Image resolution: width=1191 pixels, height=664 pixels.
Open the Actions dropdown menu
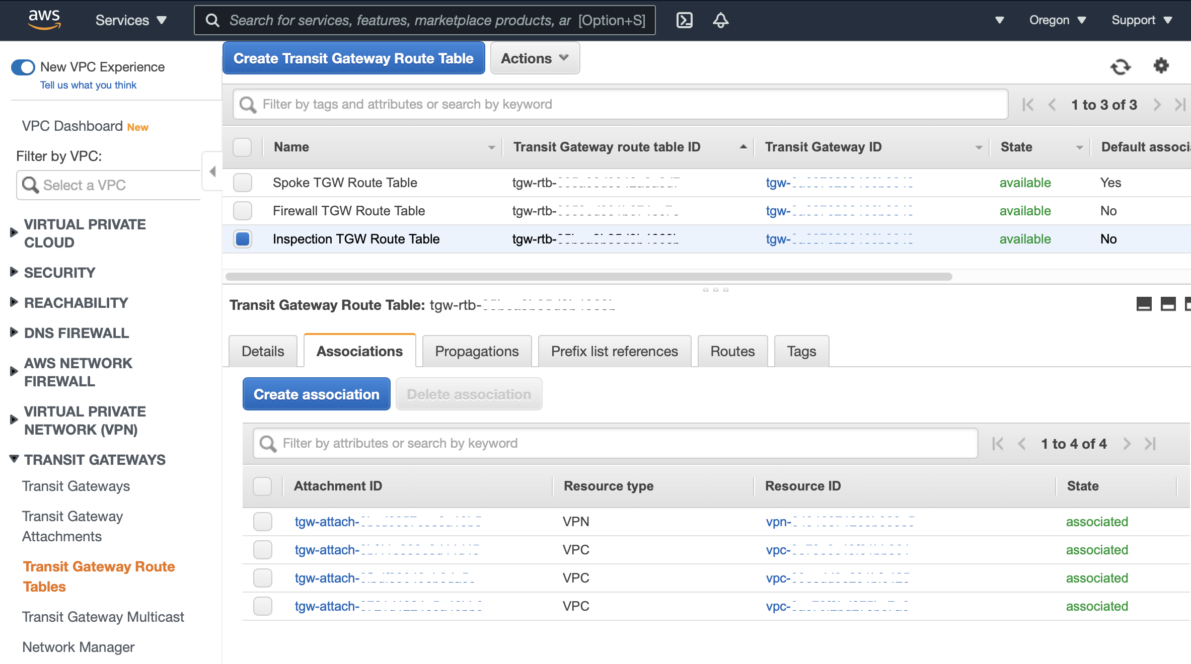point(535,58)
